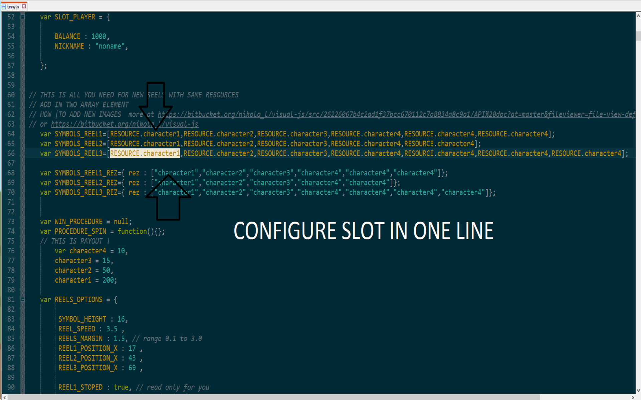Click SYMBOLS_REEL2_REZ variable name
The image size is (641, 400).
coord(86,183)
